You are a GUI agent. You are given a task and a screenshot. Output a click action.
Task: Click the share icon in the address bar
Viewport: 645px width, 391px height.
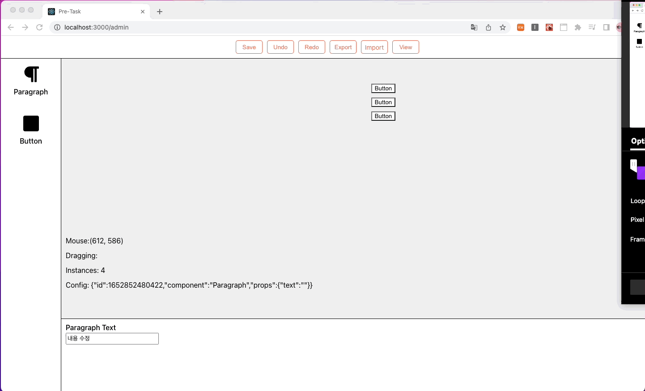pos(488,27)
